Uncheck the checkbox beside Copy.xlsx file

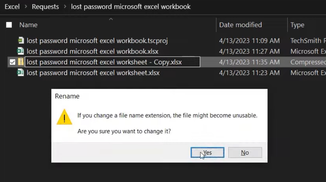(x=13, y=62)
